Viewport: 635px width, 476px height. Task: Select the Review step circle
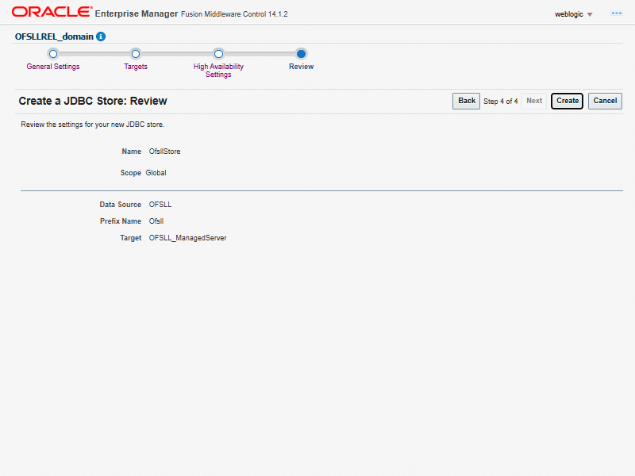coord(301,54)
